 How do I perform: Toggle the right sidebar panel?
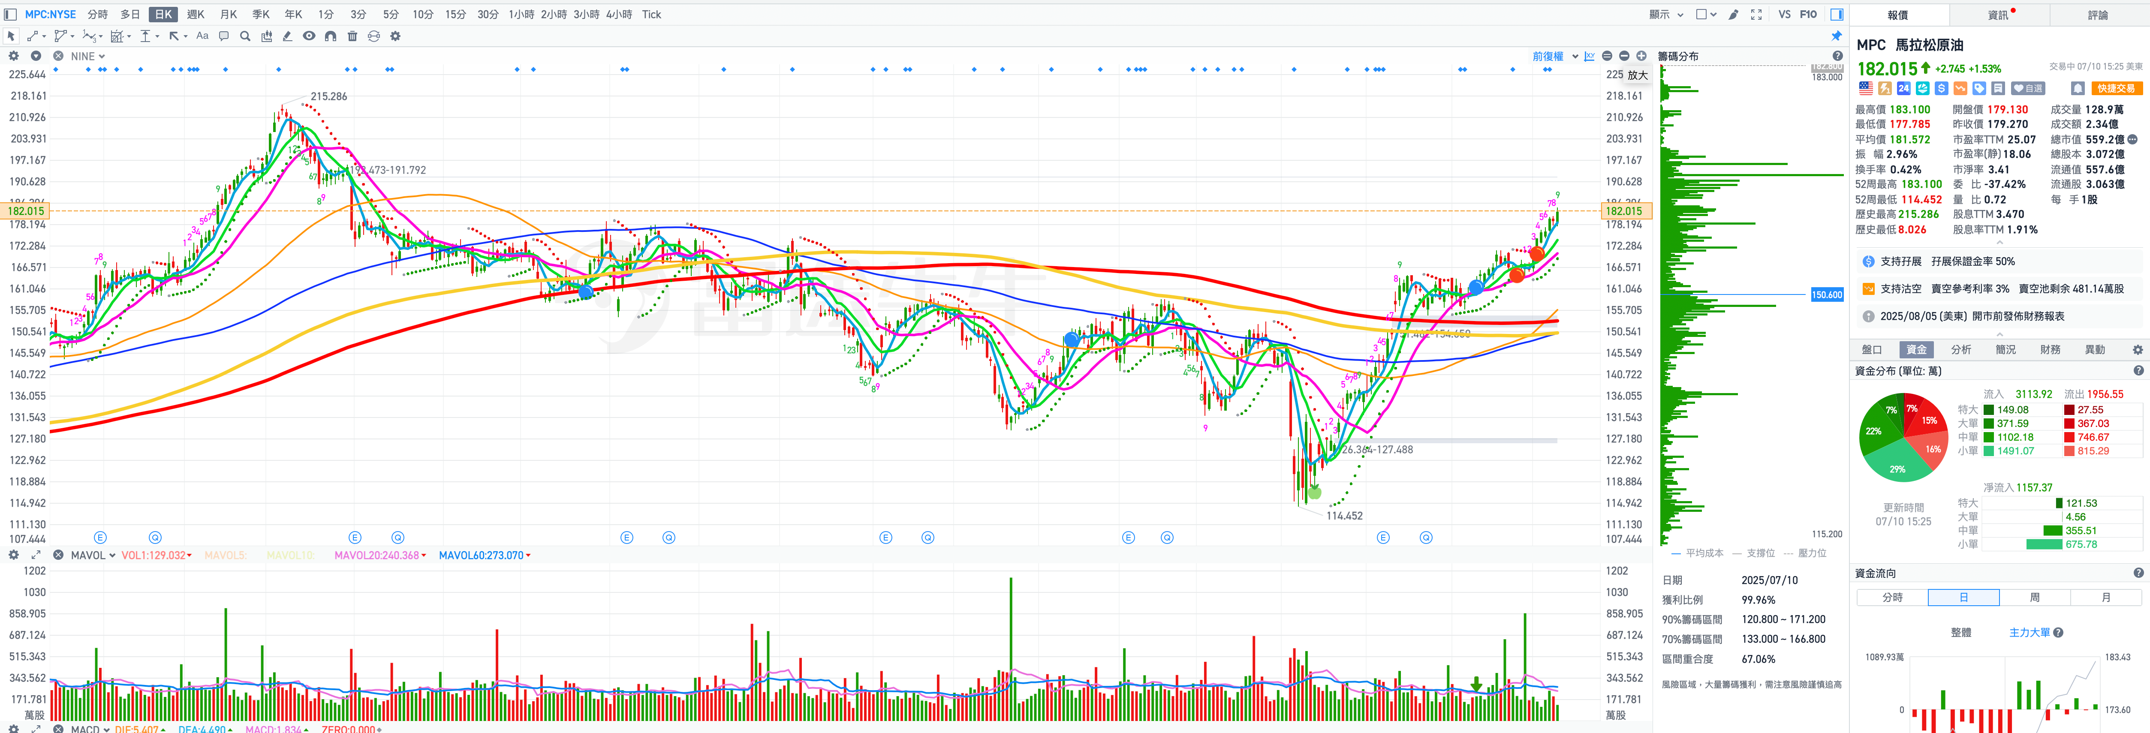1837,15
